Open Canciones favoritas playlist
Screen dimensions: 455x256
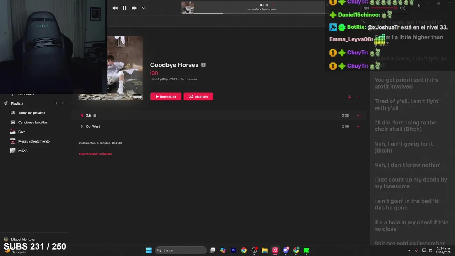point(33,122)
